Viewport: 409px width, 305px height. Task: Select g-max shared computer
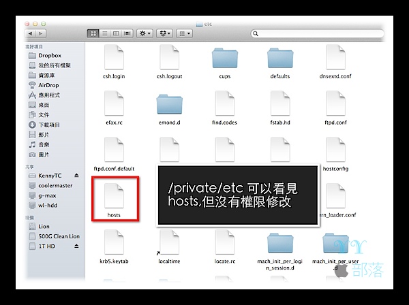[x=42, y=195]
